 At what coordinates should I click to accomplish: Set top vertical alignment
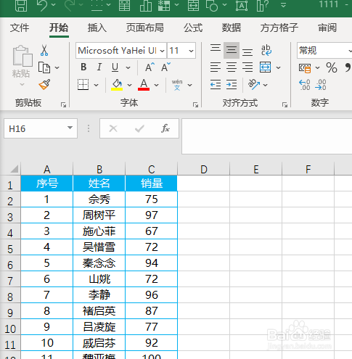(216, 49)
